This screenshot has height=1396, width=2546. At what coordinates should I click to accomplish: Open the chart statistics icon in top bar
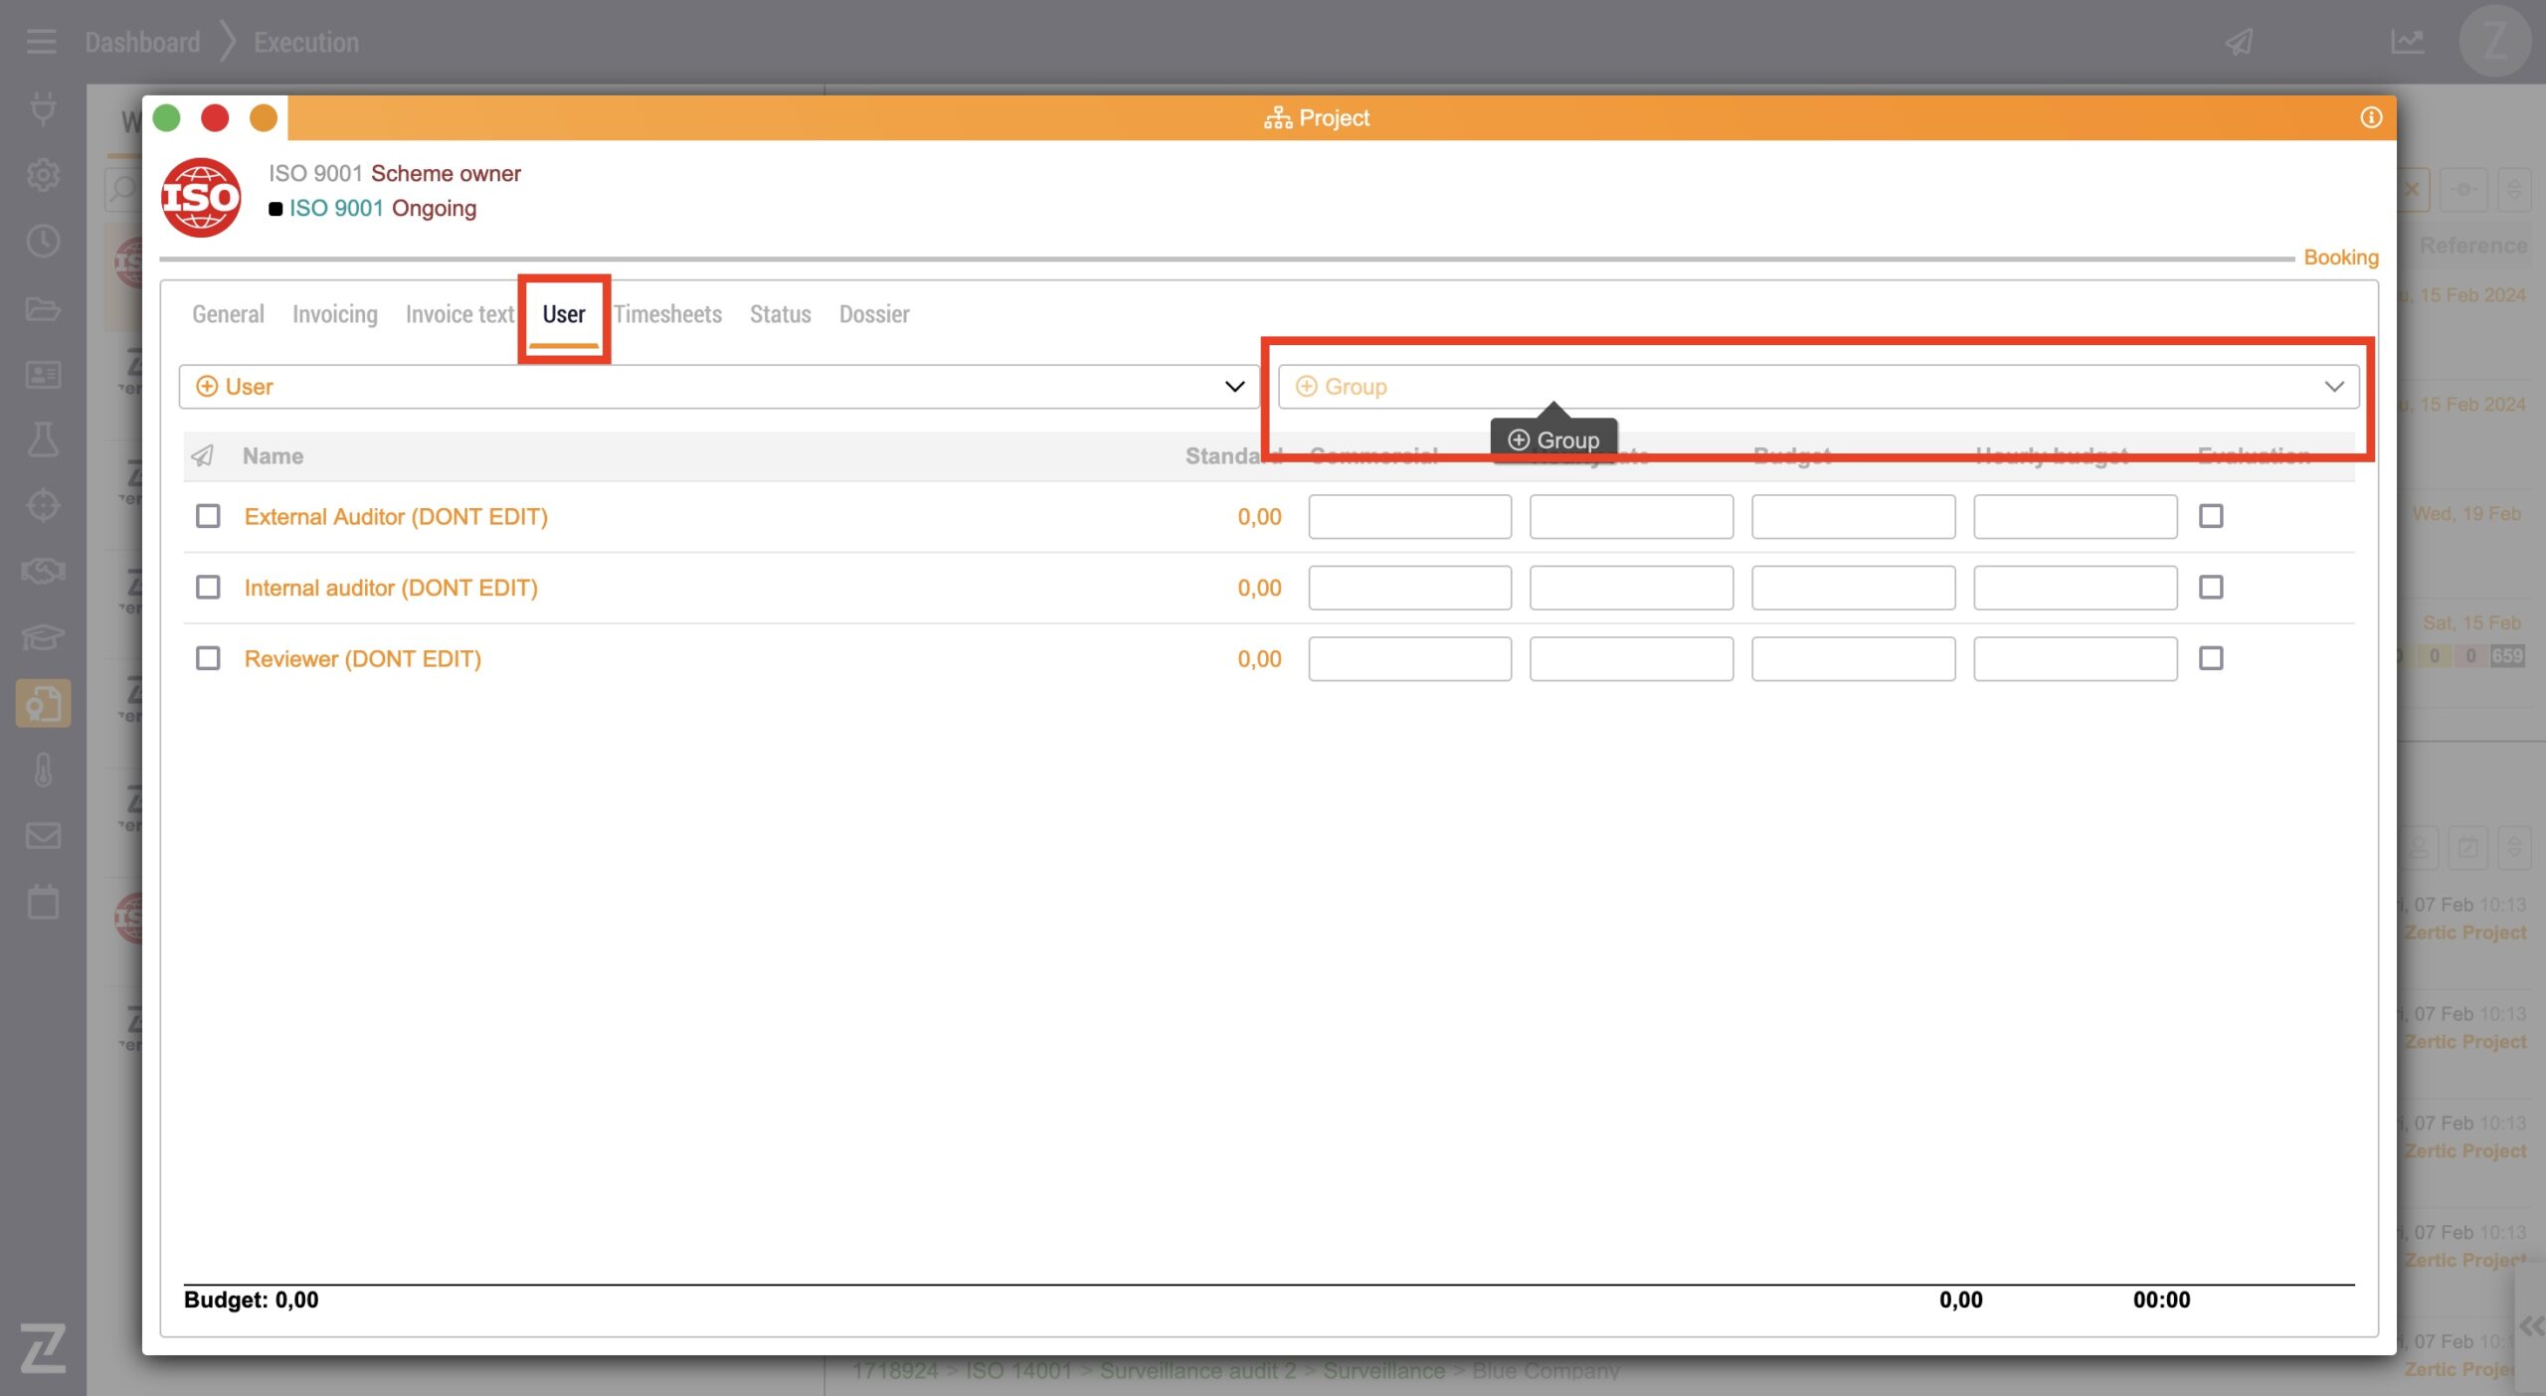point(2407,42)
